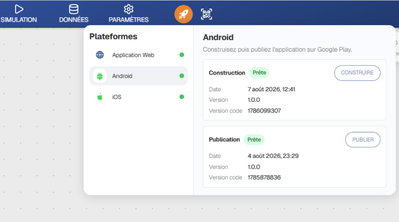Click the green status dot for Application Web
Image resolution: width=399 pixels, height=222 pixels.
tap(182, 55)
